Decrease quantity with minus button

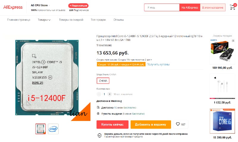point(99,94)
